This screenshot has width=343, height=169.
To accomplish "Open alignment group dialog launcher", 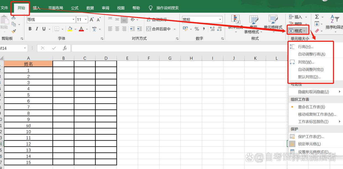I will pyautogui.click(x=177, y=39).
